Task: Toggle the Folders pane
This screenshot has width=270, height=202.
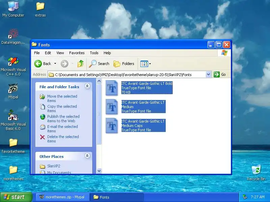Action: (x=124, y=64)
